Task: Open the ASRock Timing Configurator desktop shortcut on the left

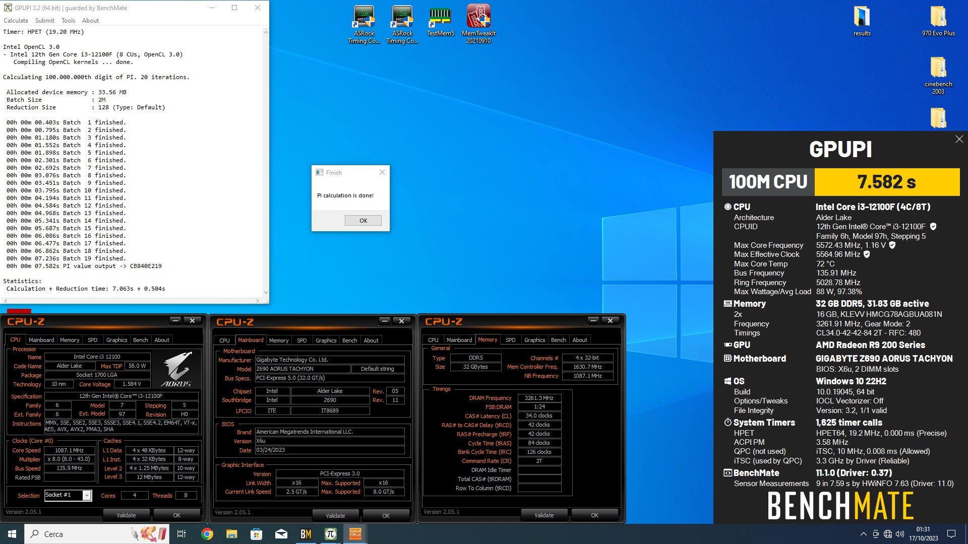Action: click(x=364, y=24)
